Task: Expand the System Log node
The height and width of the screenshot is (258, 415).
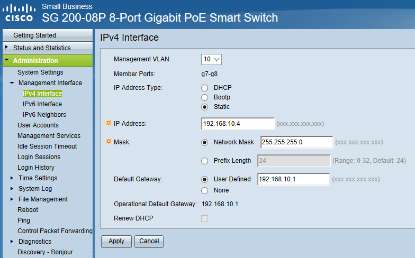Action: (12, 188)
